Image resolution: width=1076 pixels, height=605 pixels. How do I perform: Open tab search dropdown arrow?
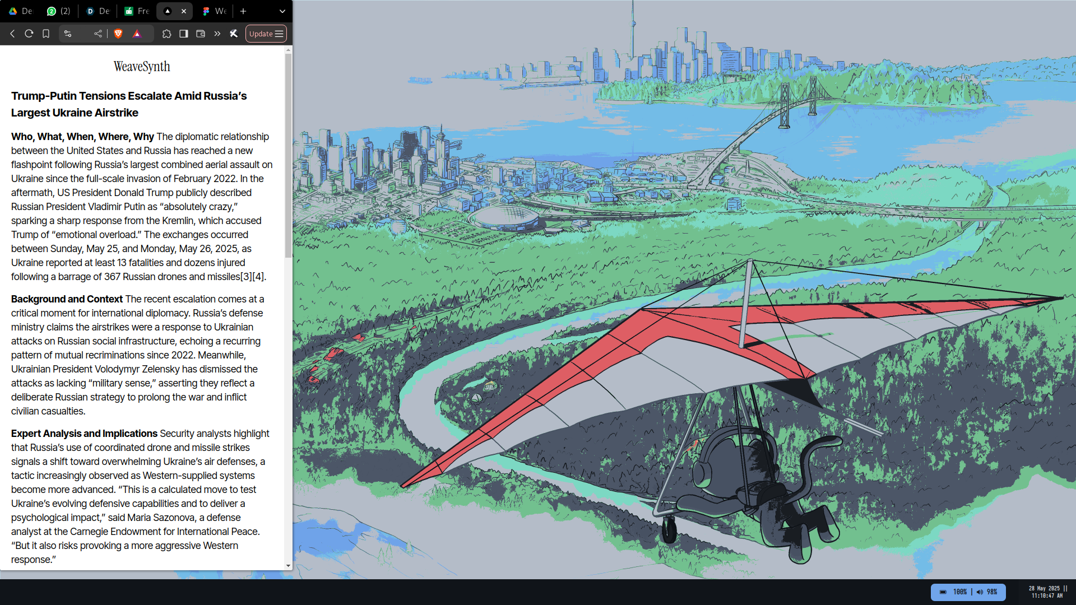pyautogui.click(x=282, y=11)
